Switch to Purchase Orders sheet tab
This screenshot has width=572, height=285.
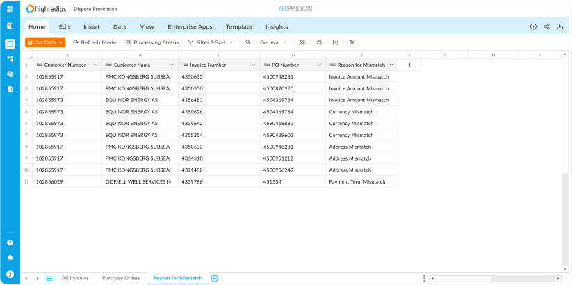click(x=121, y=278)
